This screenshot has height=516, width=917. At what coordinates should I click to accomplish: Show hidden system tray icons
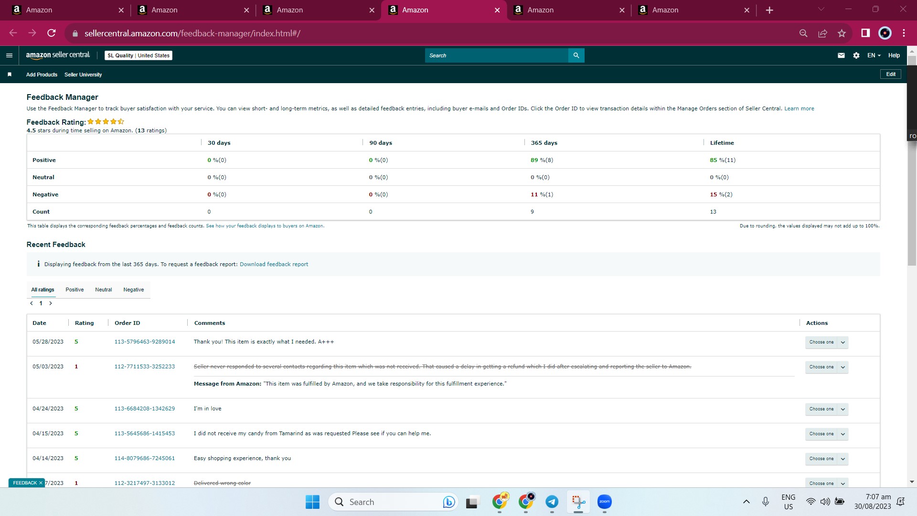coord(746,502)
